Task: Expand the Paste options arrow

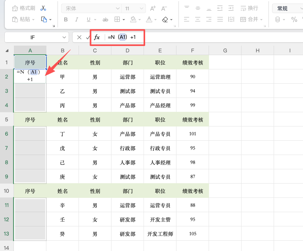Action: [33, 19]
